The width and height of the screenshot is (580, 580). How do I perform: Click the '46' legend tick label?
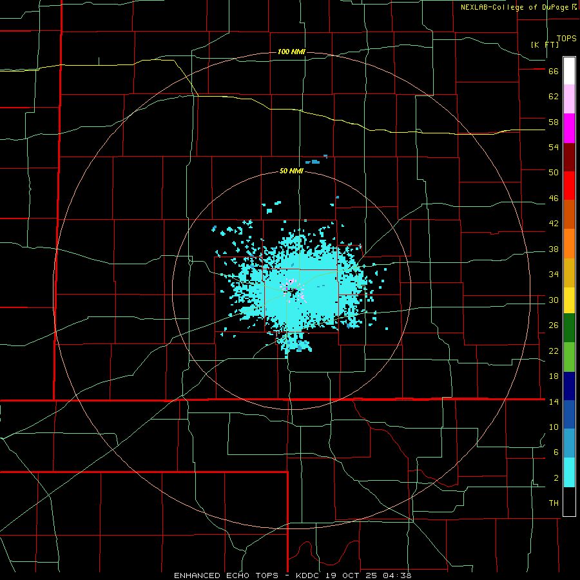click(x=554, y=198)
